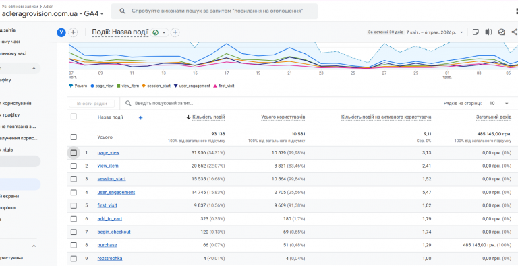The image size is (518, 266).
Task: Open the begin_checkout event link
Action: click(114, 232)
